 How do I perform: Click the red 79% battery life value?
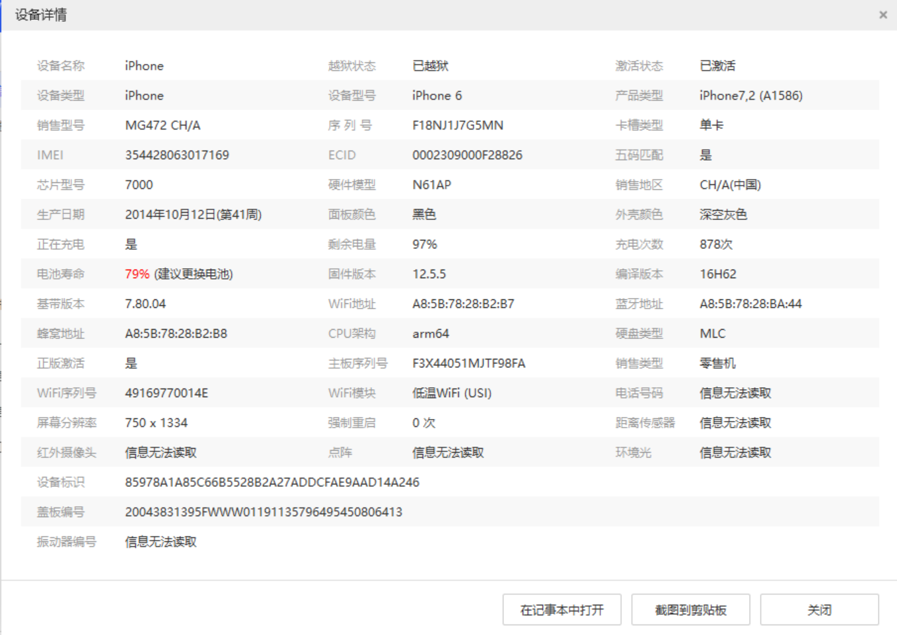(137, 274)
